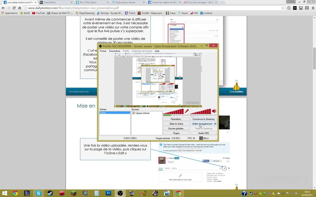Viewport: 316px width, 197px height.
Task: Open Photoshop from the taskbar
Action: 108,193
